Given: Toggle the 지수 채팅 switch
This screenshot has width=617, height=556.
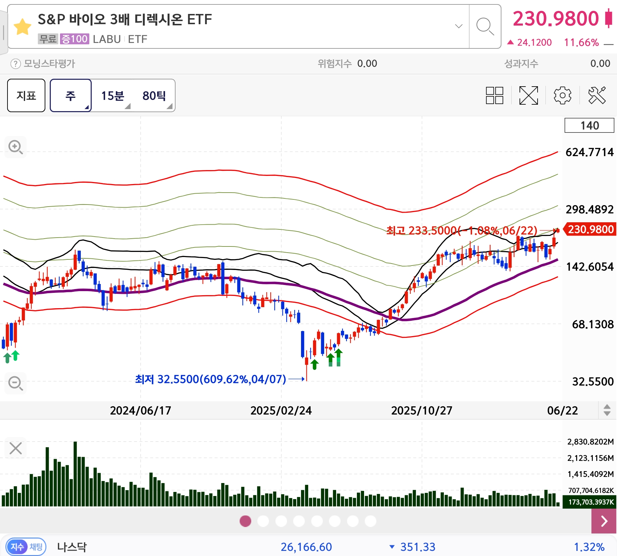Looking at the screenshot, I should [x=26, y=547].
